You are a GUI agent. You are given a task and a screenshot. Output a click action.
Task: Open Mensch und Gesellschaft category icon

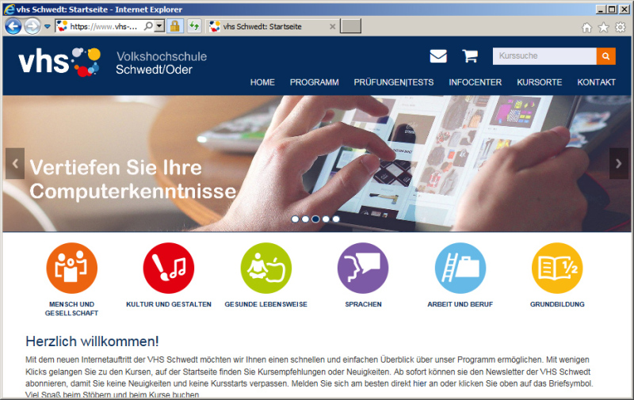click(71, 268)
